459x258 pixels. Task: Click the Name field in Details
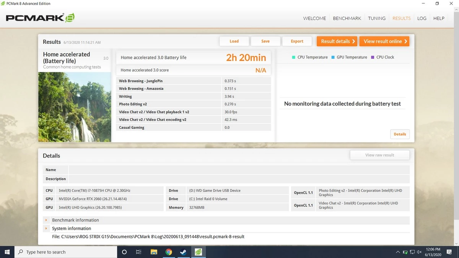pos(239,170)
